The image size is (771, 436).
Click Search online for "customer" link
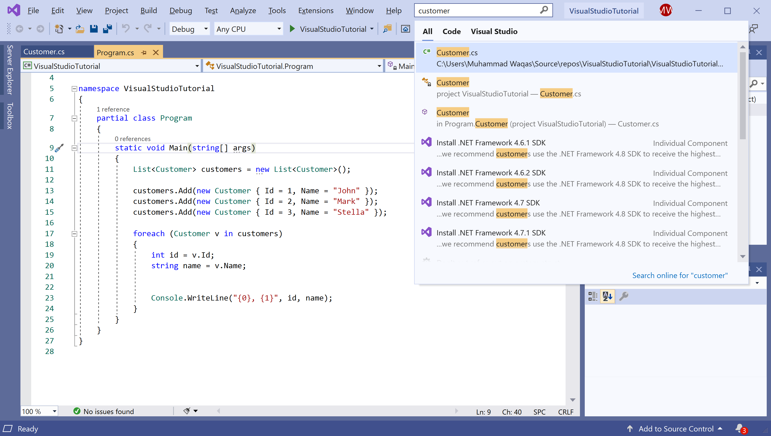(x=680, y=276)
